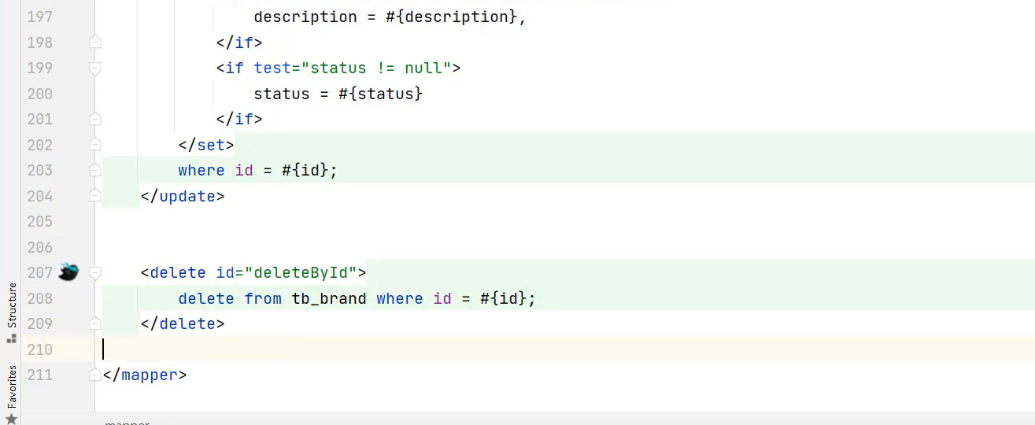
Task: Click fold marker on line 204
Action: pyautogui.click(x=95, y=196)
